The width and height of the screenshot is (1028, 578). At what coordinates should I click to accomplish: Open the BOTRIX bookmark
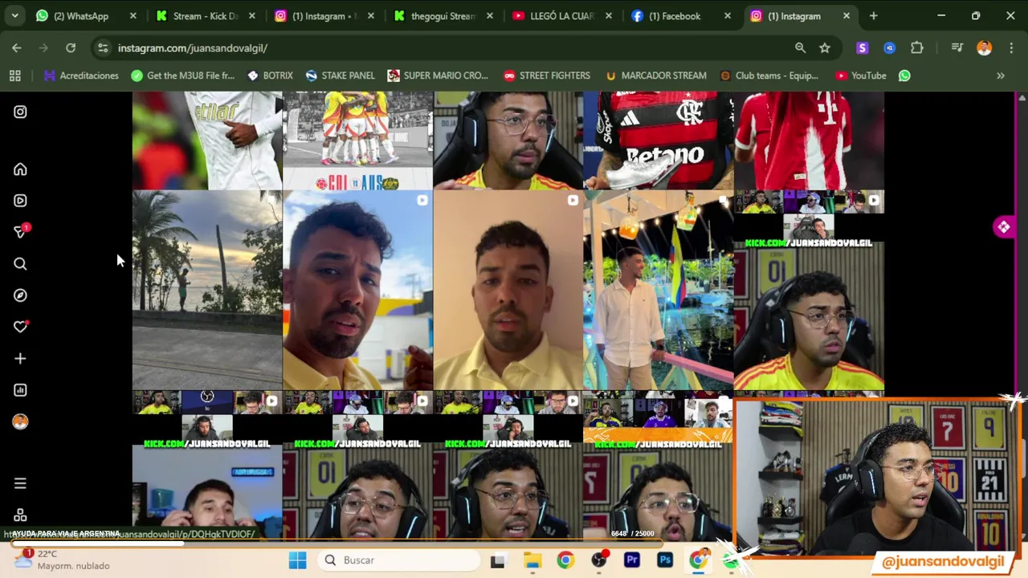[270, 75]
